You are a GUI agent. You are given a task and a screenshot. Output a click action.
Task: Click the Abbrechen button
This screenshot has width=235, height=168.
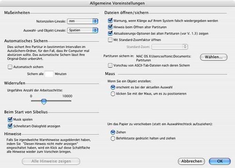191,161
